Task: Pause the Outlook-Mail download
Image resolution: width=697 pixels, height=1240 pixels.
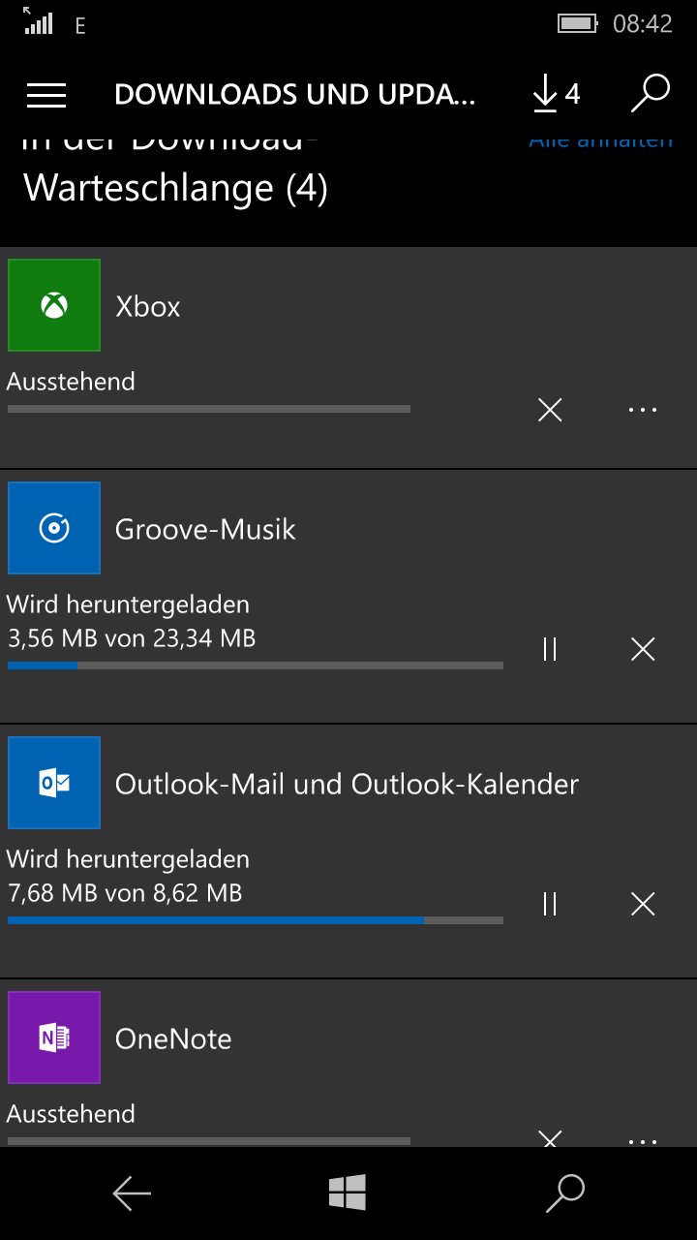Action: pyautogui.click(x=550, y=904)
